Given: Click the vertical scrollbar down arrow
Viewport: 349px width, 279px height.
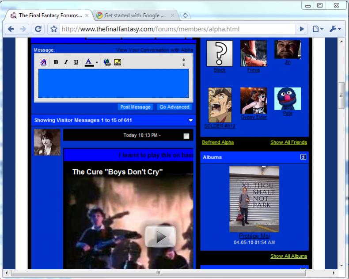Looking at the screenshot, I should [341, 265].
